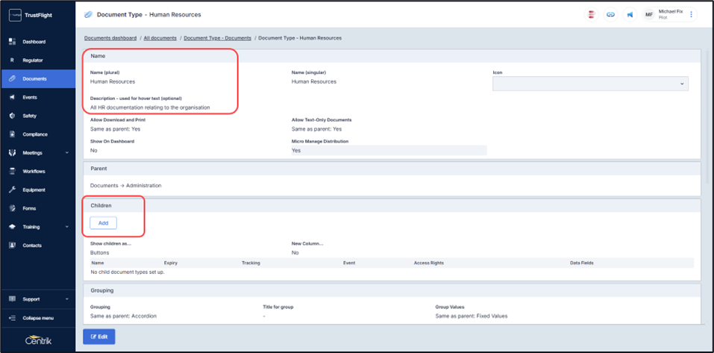Follow the All documents breadcrumb link
Image resolution: width=714 pixels, height=353 pixels.
(x=160, y=38)
